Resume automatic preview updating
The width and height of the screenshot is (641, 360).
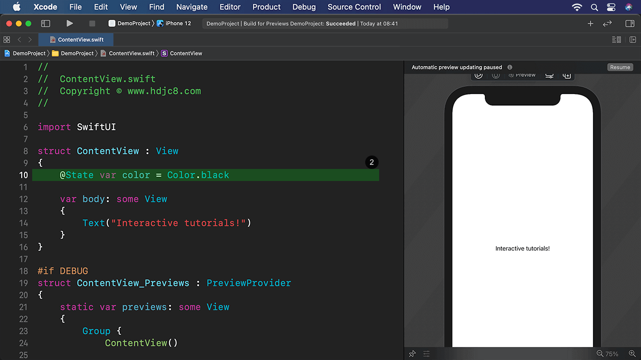coord(620,67)
